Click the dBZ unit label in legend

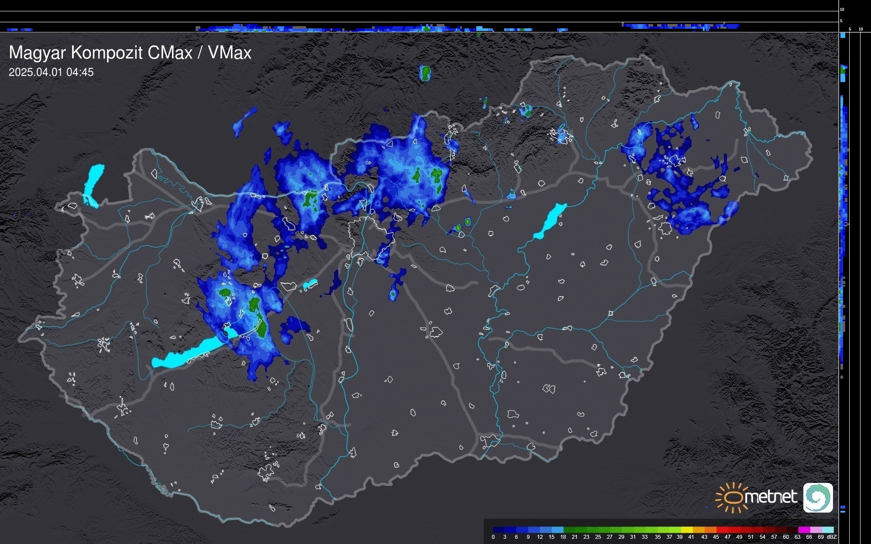pos(832,537)
